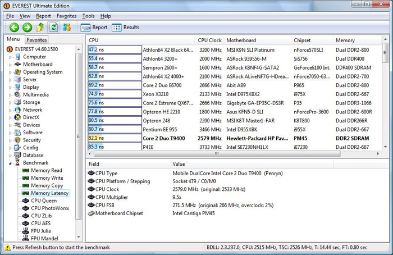Switch to the Favorites tab
The height and width of the screenshot is (255, 393).
coord(36,40)
